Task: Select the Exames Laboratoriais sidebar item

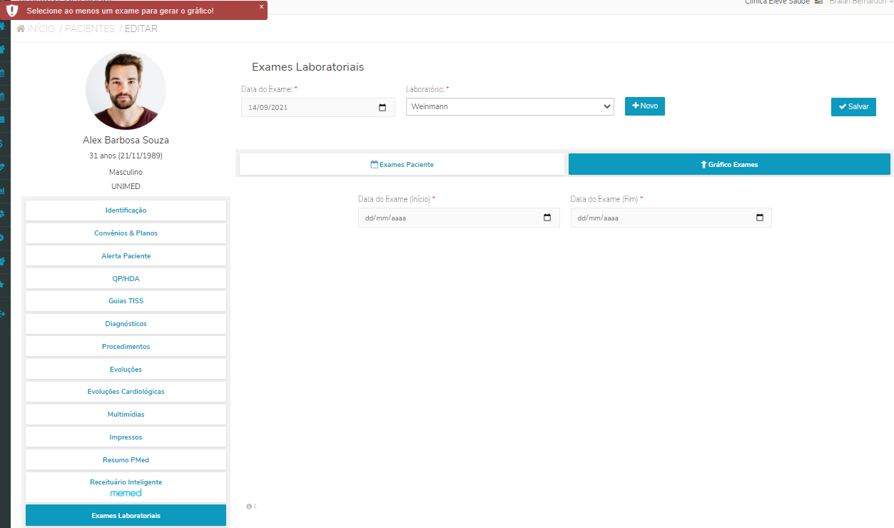Action: click(126, 515)
